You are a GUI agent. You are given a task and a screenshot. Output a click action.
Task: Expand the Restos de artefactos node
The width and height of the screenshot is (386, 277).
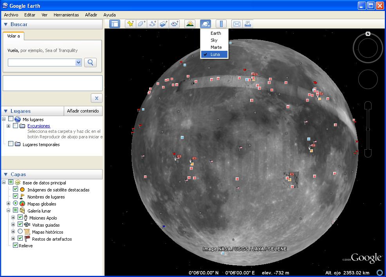13,239
